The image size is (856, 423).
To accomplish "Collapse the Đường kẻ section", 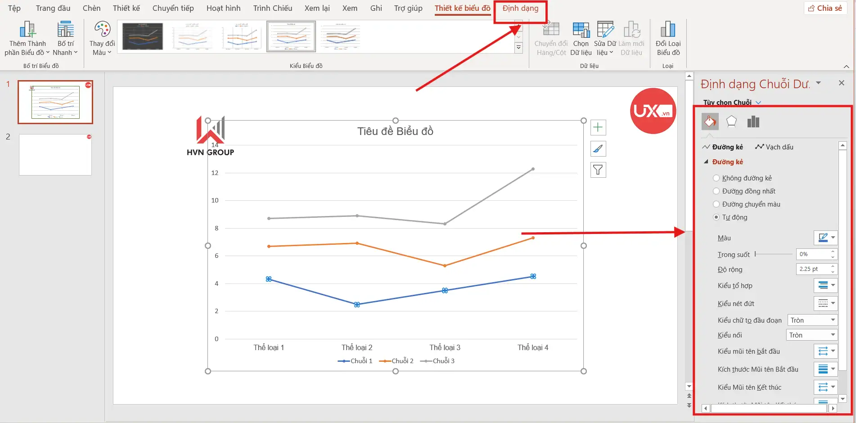I will tap(706, 162).
